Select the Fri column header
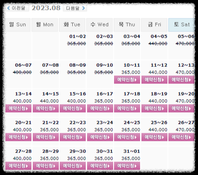Image resolution: width=198 pixels, height=175 pixels. pos(154,25)
